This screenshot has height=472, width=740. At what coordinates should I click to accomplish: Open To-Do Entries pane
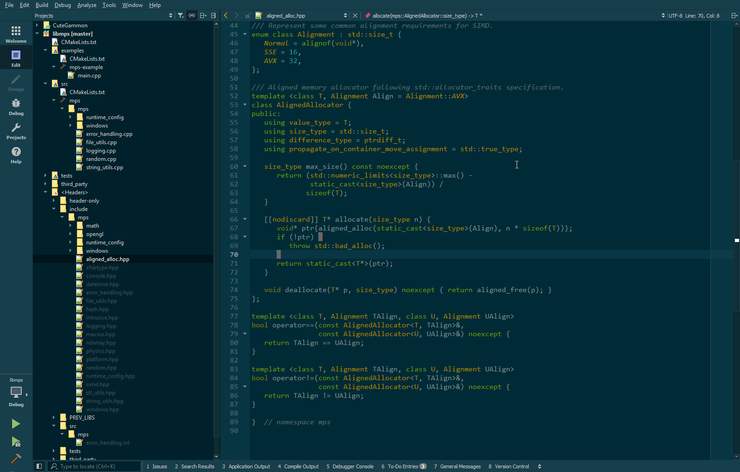[x=404, y=466]
